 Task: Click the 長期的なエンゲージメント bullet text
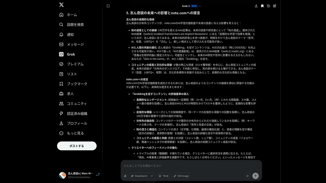[152, 100]
